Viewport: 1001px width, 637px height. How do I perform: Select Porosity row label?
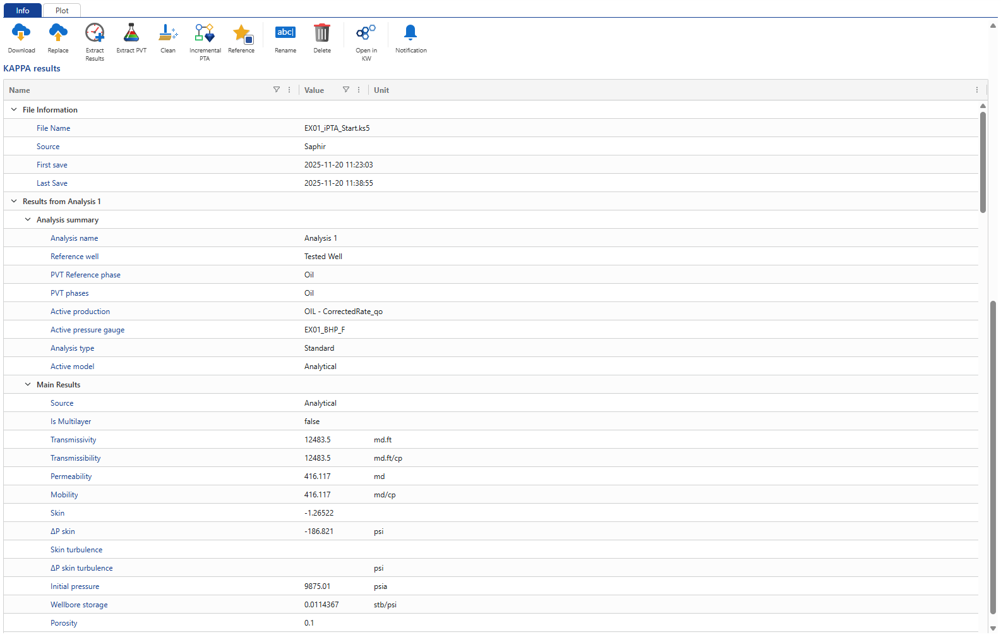tap(64, 623)
